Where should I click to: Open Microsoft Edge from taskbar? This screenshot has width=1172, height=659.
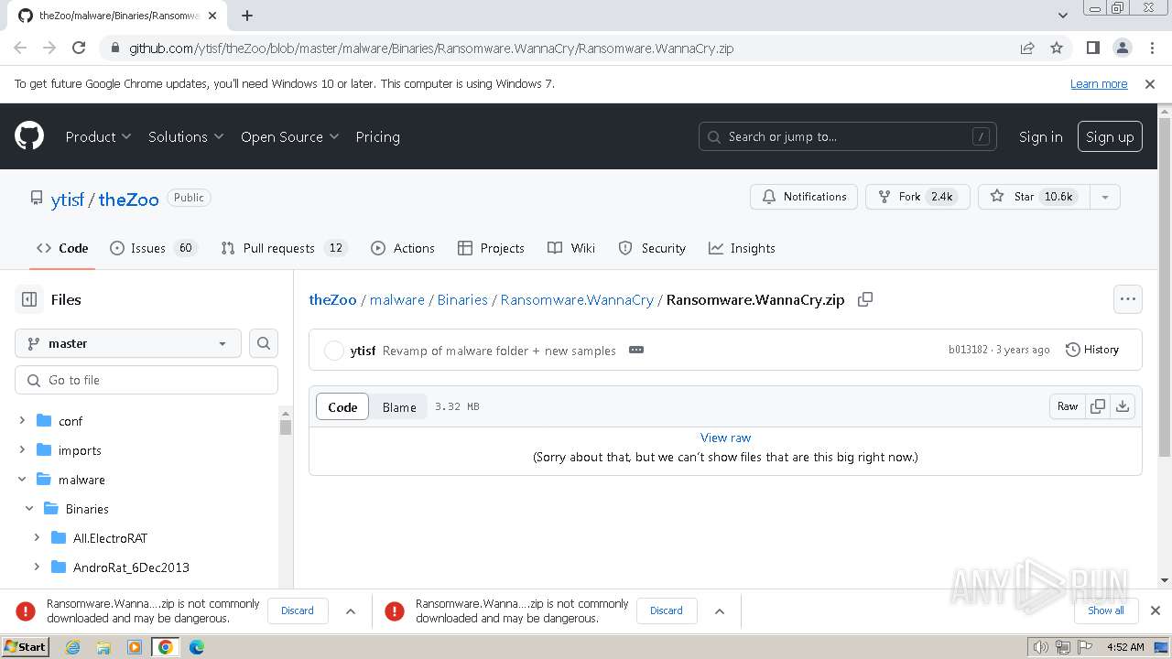[197, 647]
